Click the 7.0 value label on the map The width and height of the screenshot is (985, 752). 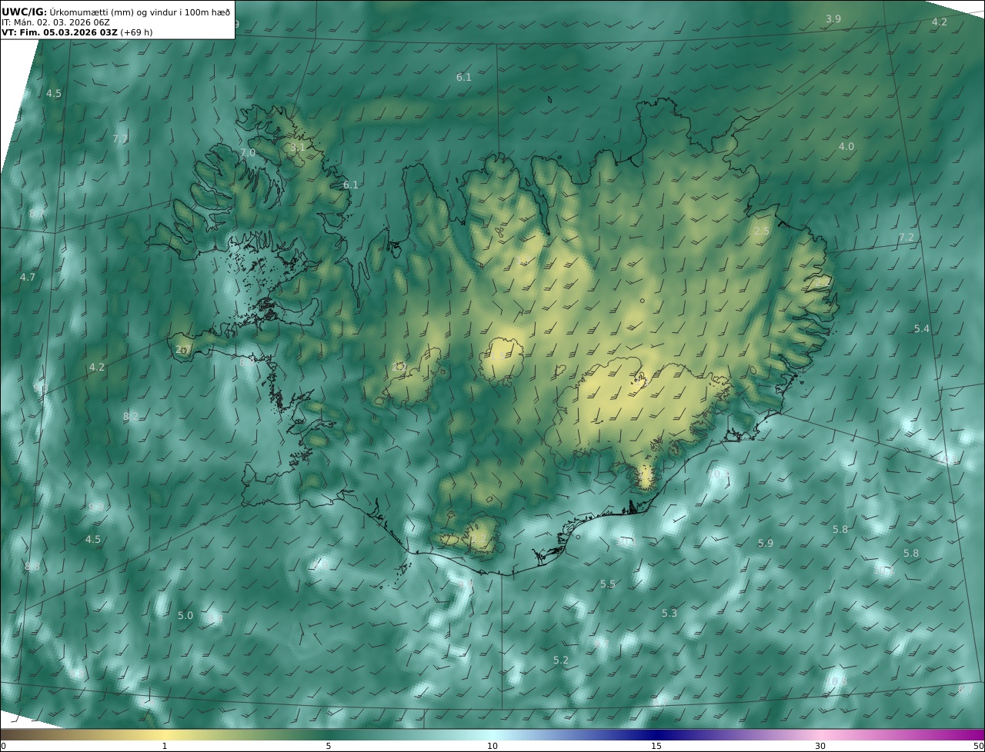click(247, 153)
